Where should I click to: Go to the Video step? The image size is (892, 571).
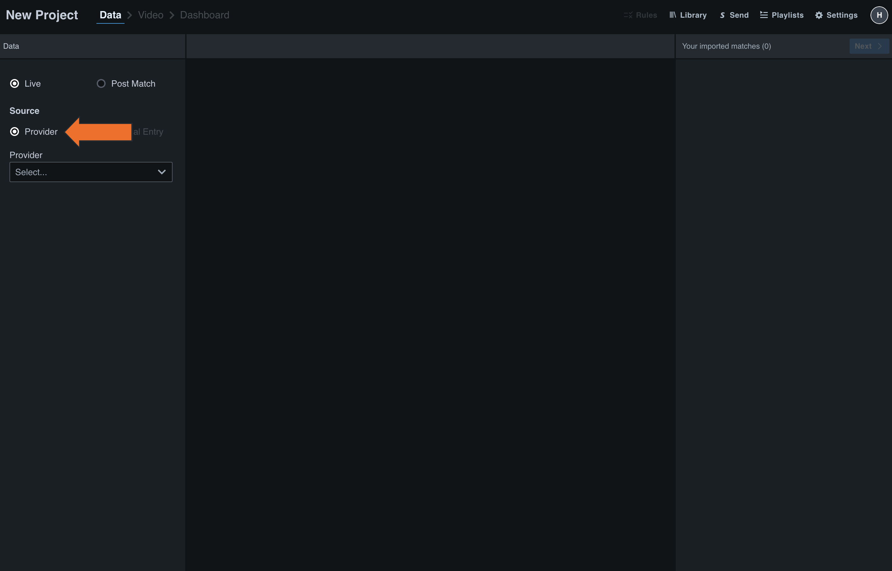(x=150, y=15)
